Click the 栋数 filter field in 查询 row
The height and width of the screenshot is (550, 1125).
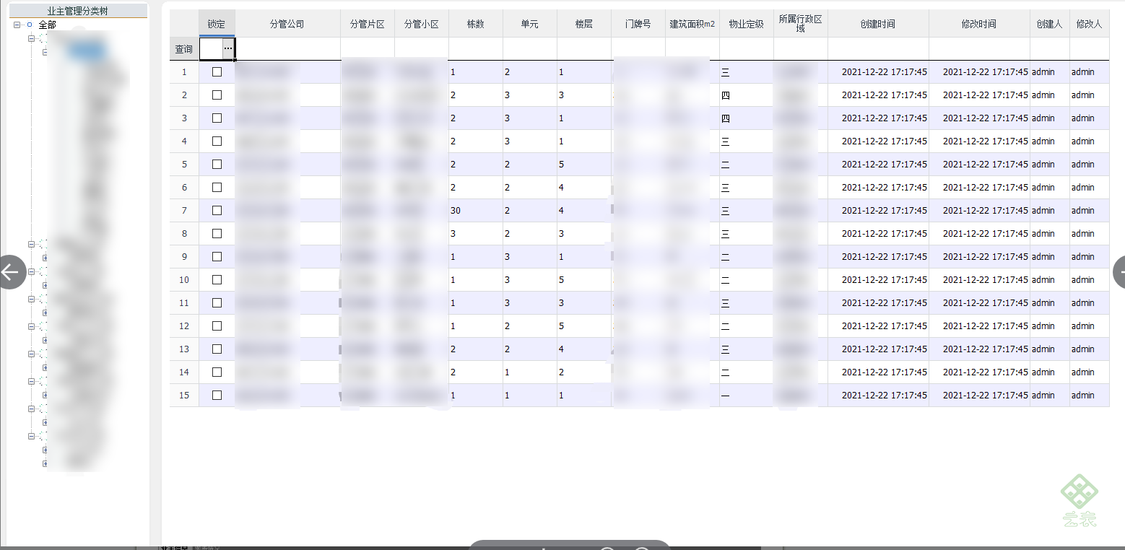(476, 48)
